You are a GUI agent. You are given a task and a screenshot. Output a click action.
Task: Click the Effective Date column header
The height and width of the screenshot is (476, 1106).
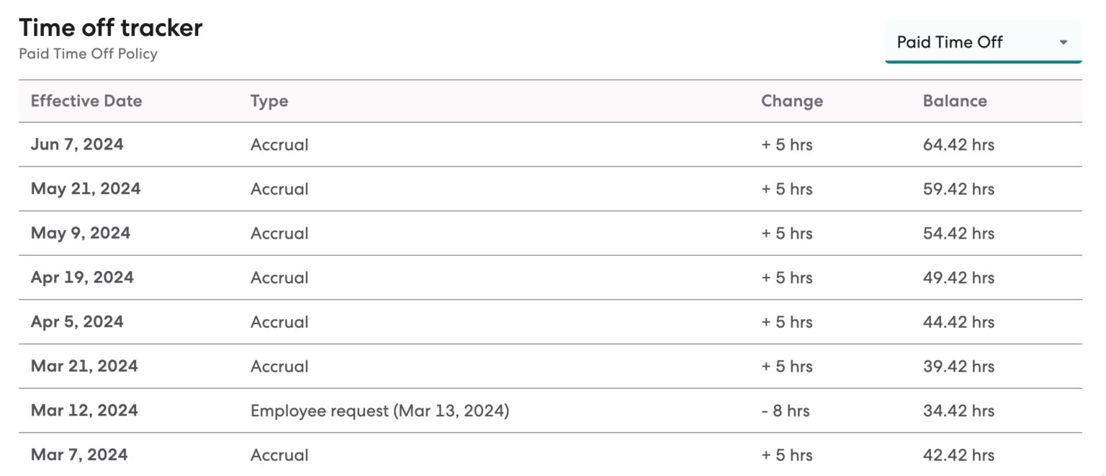click(86, 101)
